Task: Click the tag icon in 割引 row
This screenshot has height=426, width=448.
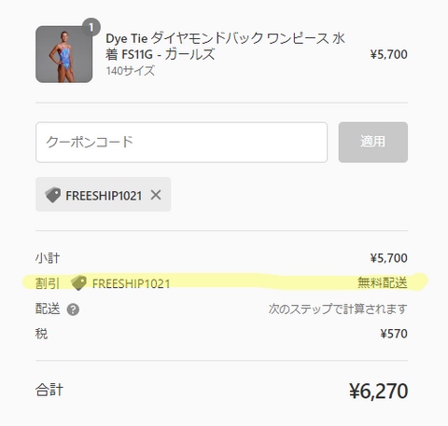Action: [78, 282]
